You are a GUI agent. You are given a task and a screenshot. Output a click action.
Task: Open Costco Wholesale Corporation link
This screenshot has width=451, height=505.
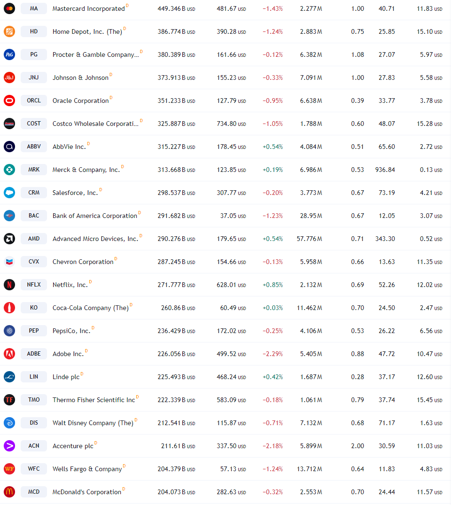pyautogui.click(x=95, y=124)
